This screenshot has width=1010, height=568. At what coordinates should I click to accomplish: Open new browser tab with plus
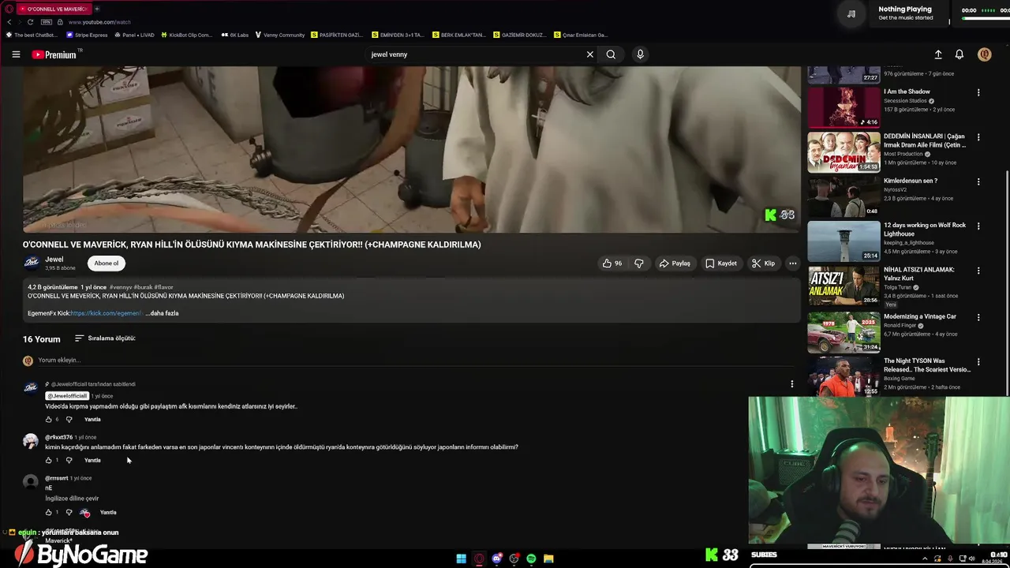pyautogui.click(x=97, y=9)
